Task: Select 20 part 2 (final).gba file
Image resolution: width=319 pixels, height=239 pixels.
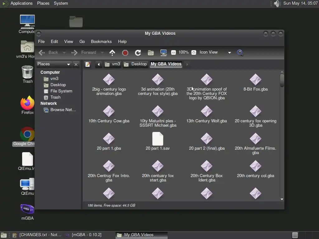Action: click(207, 142)
